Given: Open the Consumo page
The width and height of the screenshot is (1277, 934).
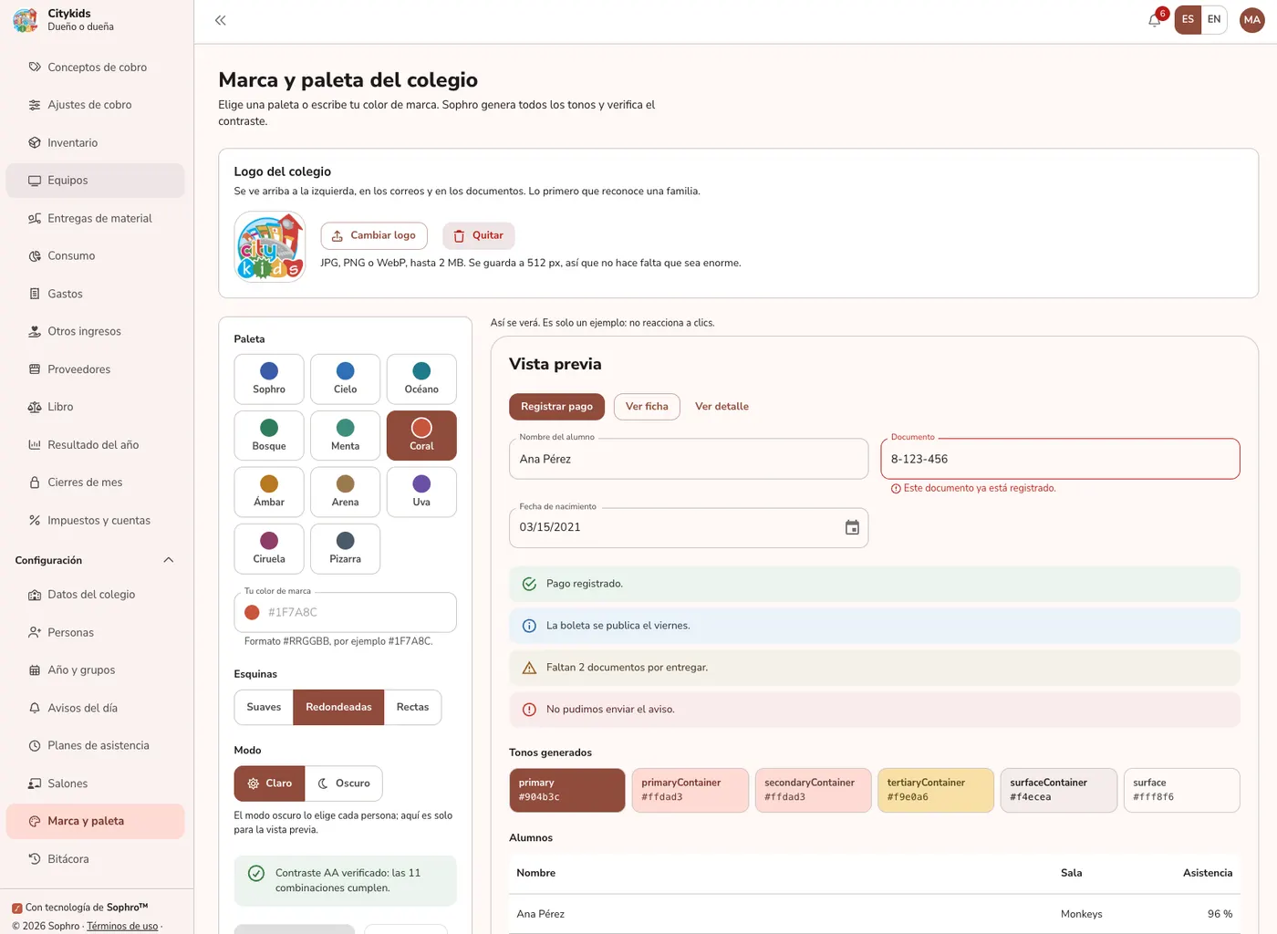Looking at the screenshot, I should point(95,256).
